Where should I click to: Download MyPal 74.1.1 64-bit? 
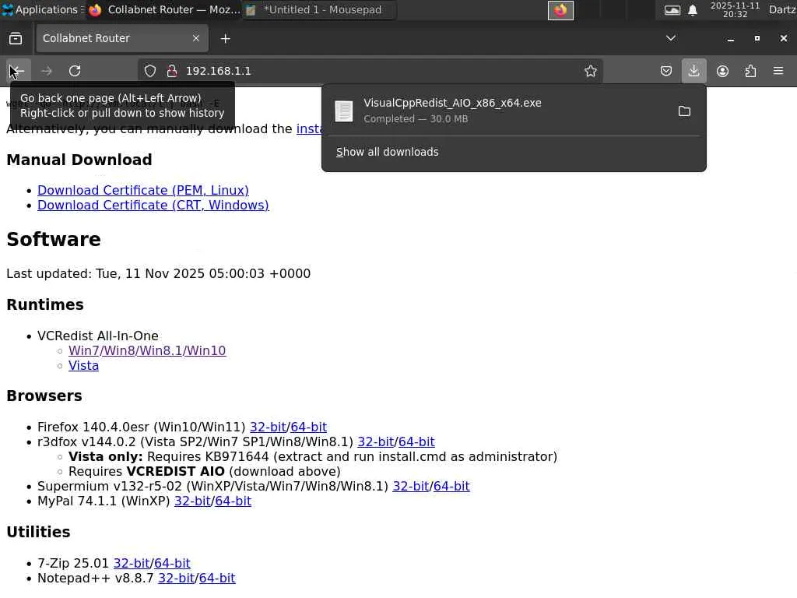coord(233,501)
